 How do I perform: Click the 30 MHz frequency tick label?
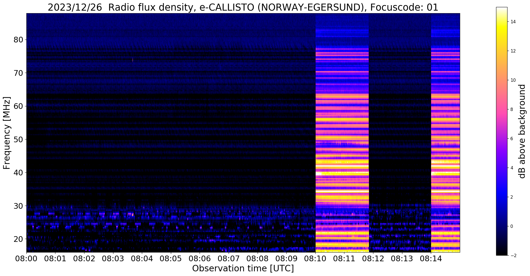click(x=18, y=206)
